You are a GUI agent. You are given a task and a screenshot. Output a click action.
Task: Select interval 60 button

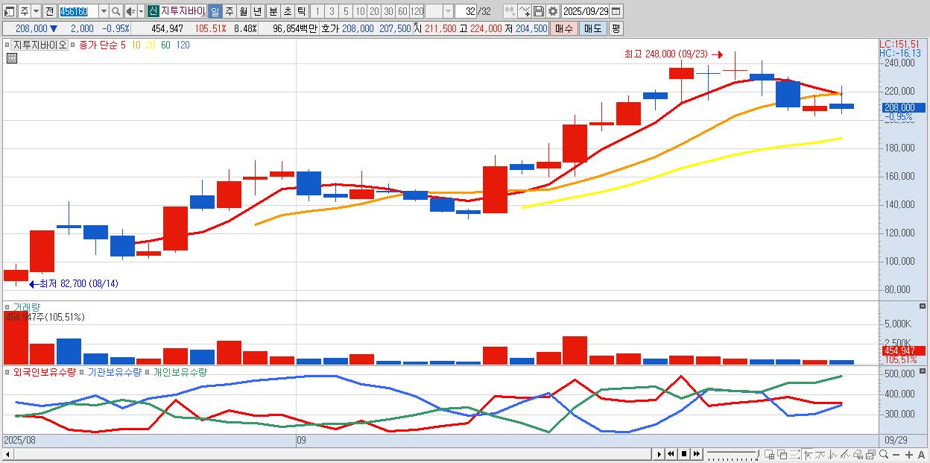(402, 11)
